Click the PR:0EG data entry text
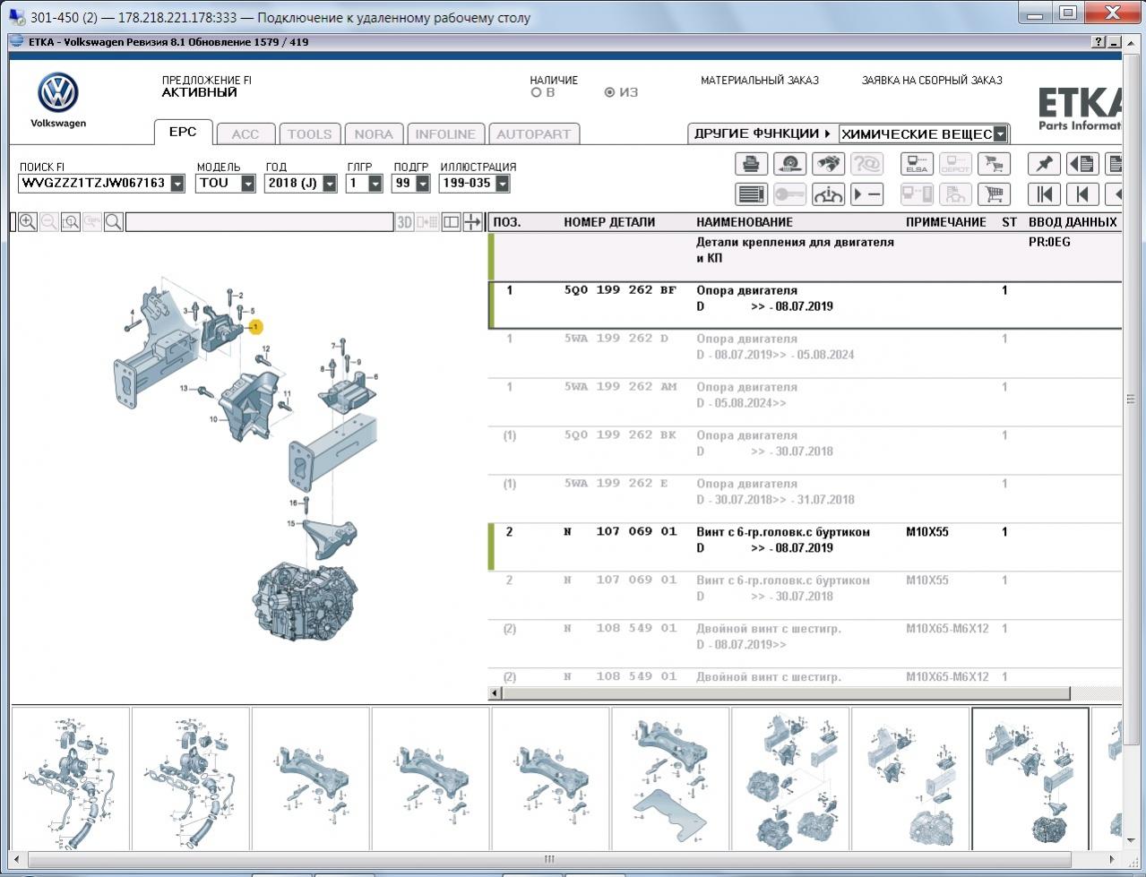Screen dimensions: 1146x877 point(1049,242)
